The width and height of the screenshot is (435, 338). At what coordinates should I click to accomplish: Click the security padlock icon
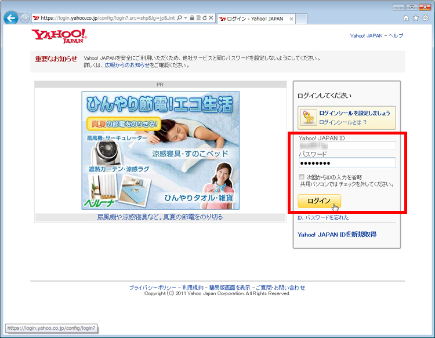192,18
